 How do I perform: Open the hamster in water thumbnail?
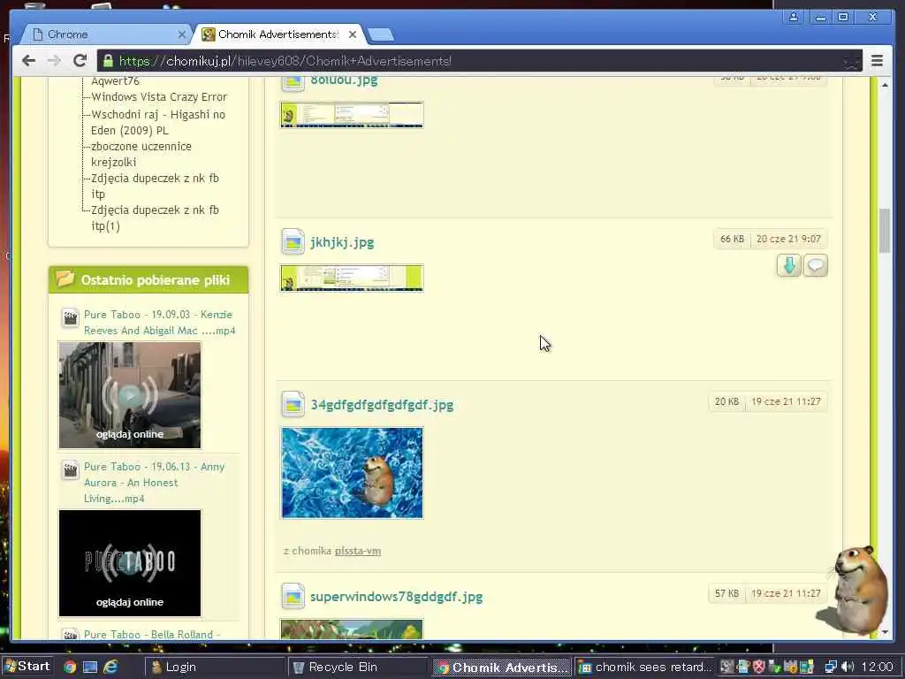[352, 473]
